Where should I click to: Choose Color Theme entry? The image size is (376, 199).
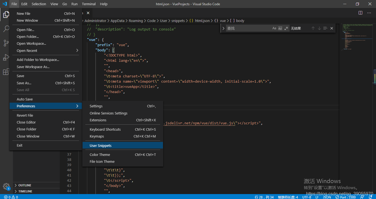(x=123, y=155)
